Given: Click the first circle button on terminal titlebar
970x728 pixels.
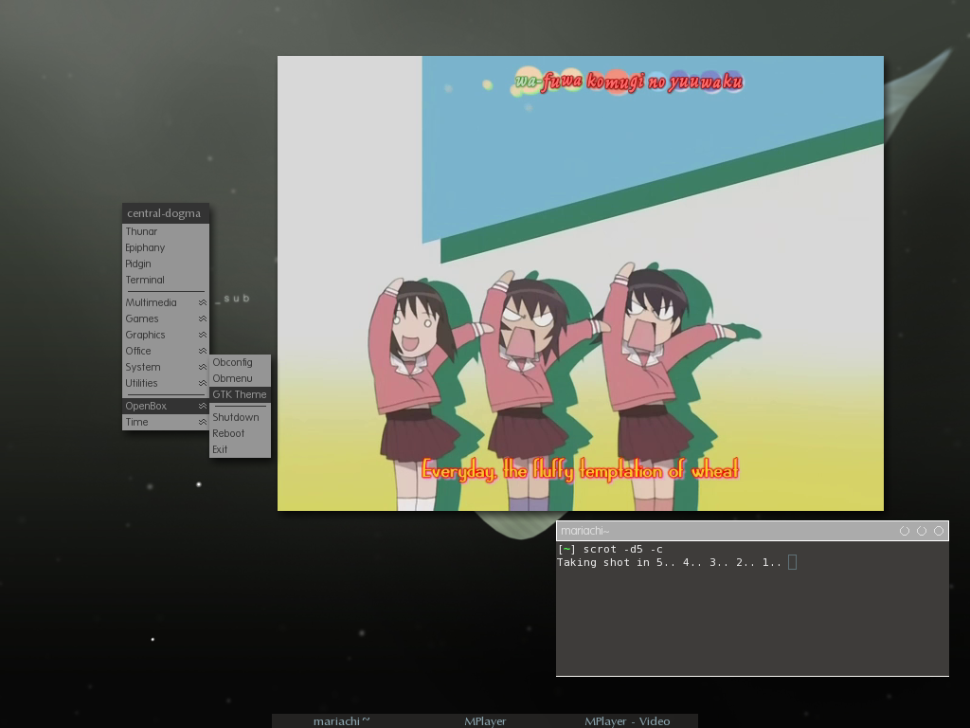Looking at the screenshot, I should click(x=905, y=531).
